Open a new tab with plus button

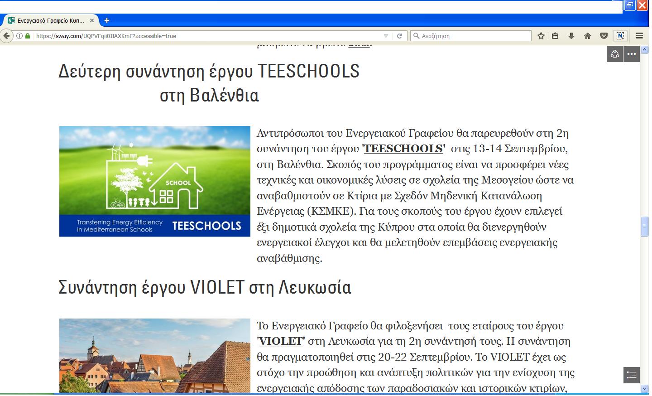click(107, 20)
